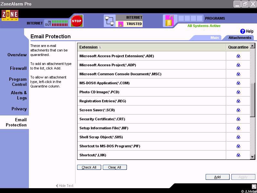Click the Check All button
The width and height of the screenshot is (257, 193).
coord(89,167)
